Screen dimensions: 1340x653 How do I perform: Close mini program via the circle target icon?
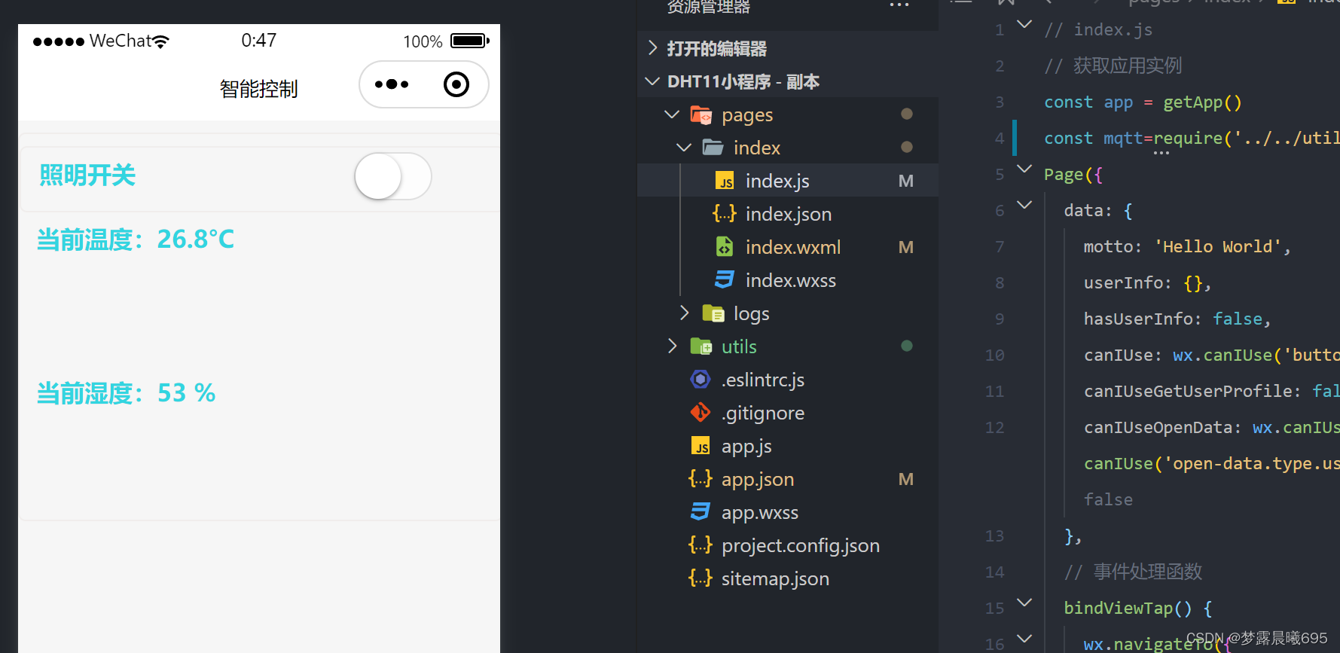coord(456,84)
